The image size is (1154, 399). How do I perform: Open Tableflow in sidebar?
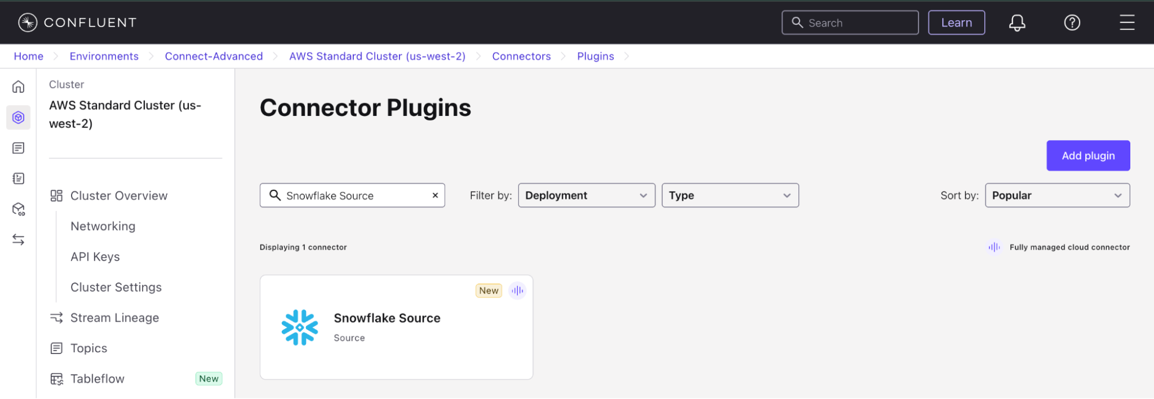click(98, 379)
